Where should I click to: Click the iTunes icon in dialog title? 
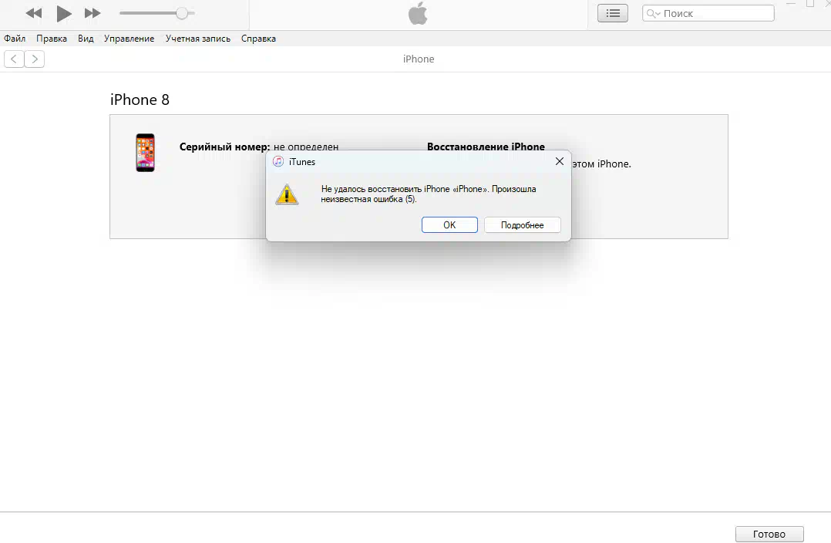click(x=278, y=162)
